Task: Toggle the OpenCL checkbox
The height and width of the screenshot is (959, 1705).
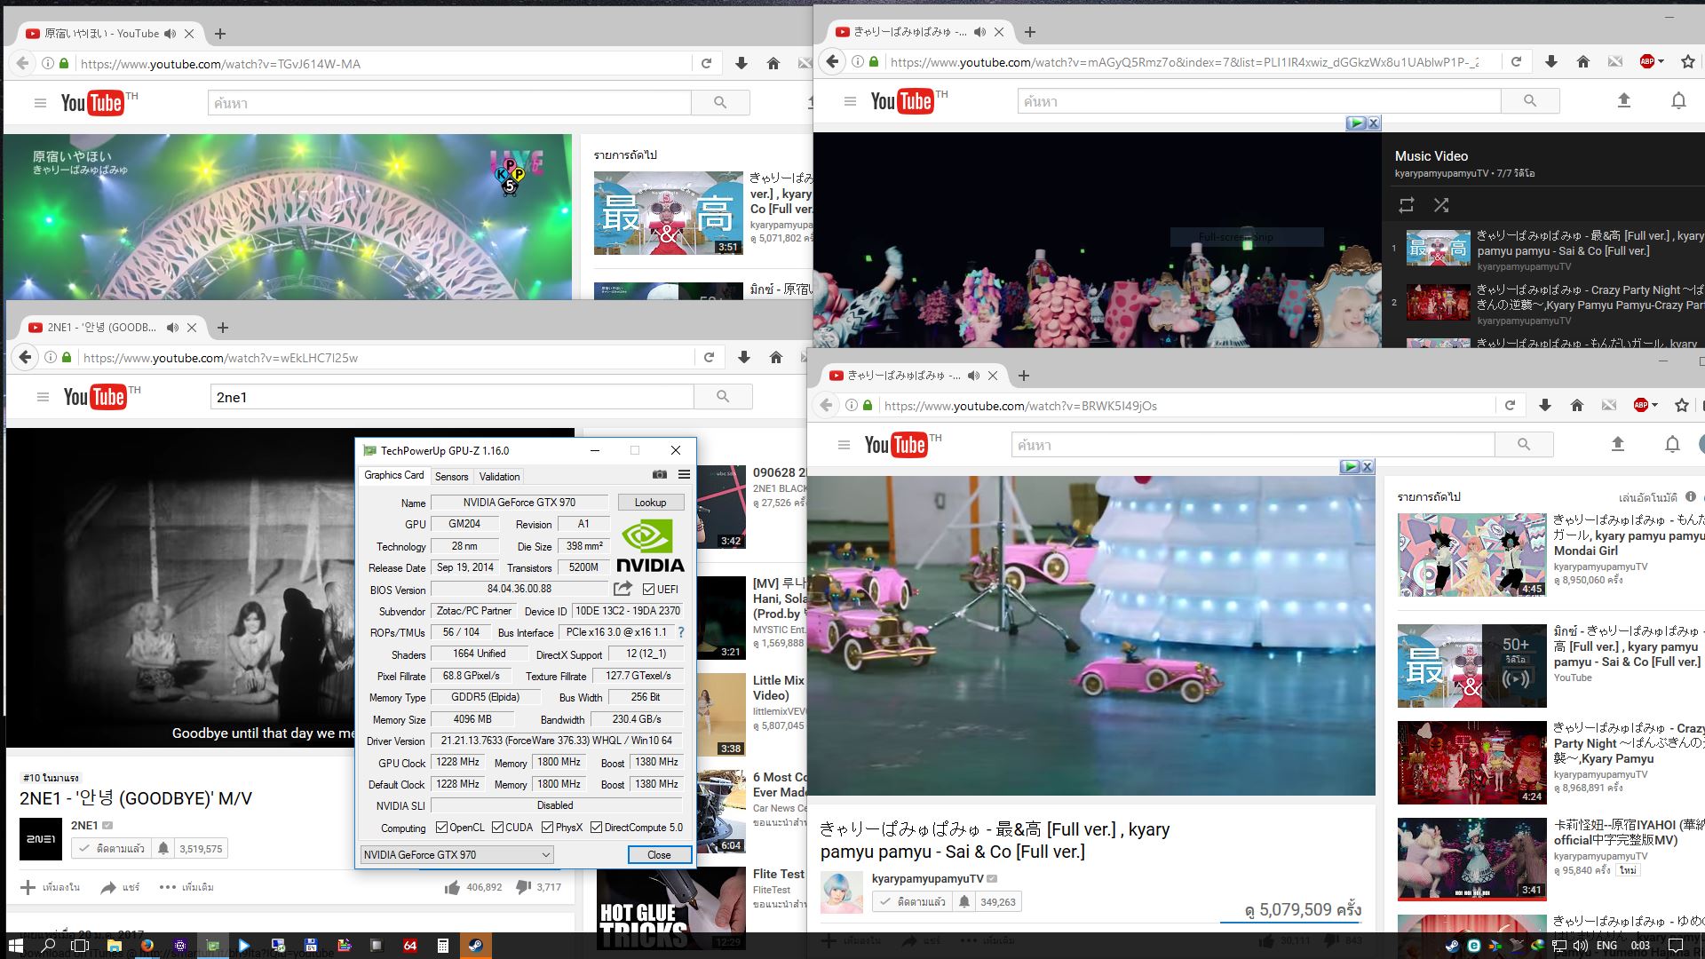Action: click(441, 828)
